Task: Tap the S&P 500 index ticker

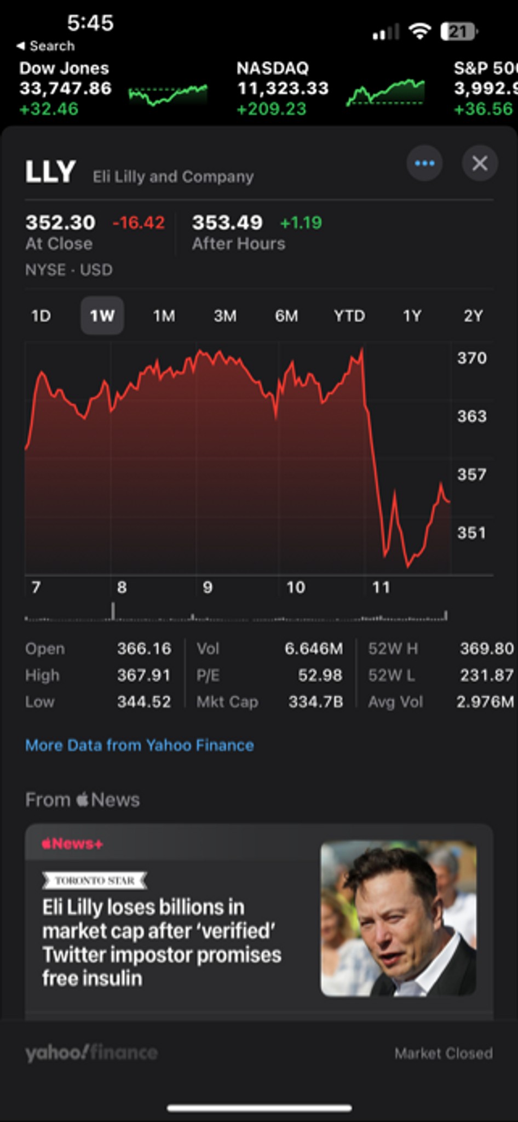Action: (485, 88)
